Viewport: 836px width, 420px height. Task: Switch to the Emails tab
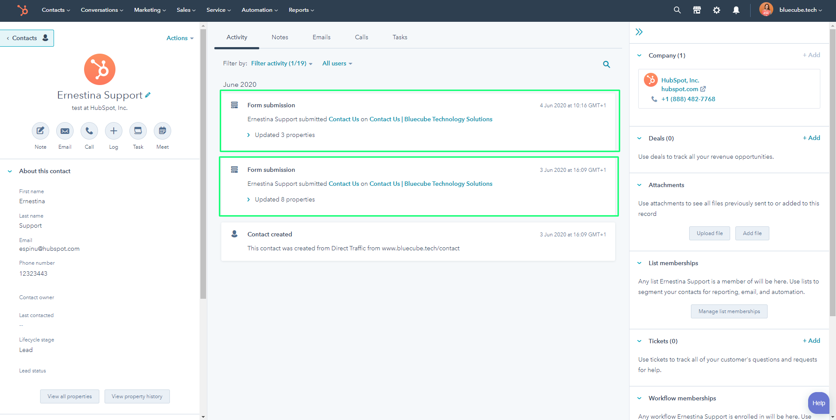pos(322,38)
